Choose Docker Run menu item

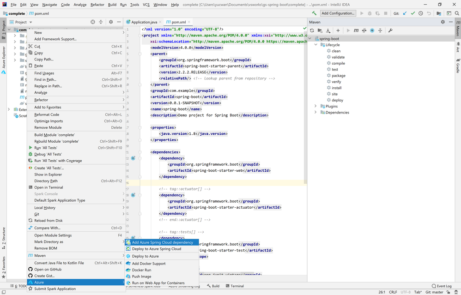pos(162,270)
